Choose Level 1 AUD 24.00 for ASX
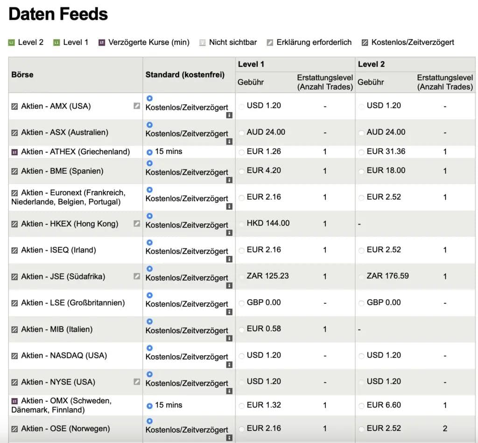This screenshot has width=478, height=443. (241, 133)
